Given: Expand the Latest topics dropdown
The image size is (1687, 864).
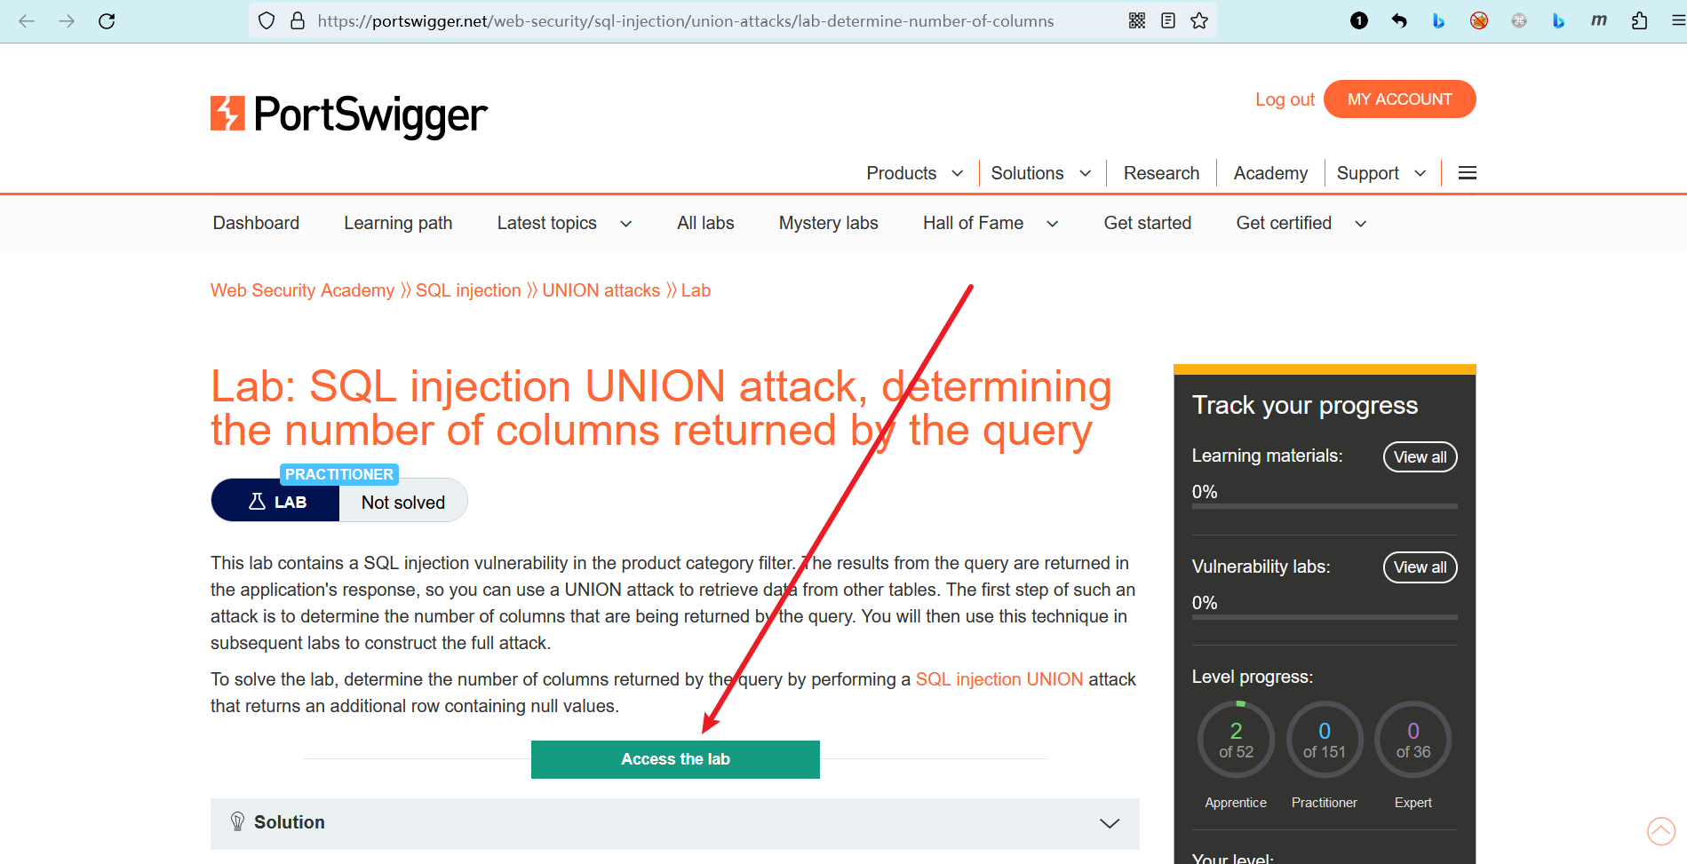Looking at the screenshot, I should (x=564, y=223).
